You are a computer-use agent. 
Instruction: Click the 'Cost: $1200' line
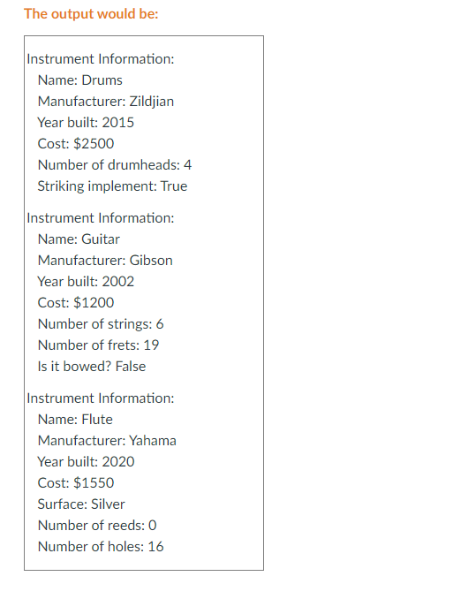coord(76,302)
